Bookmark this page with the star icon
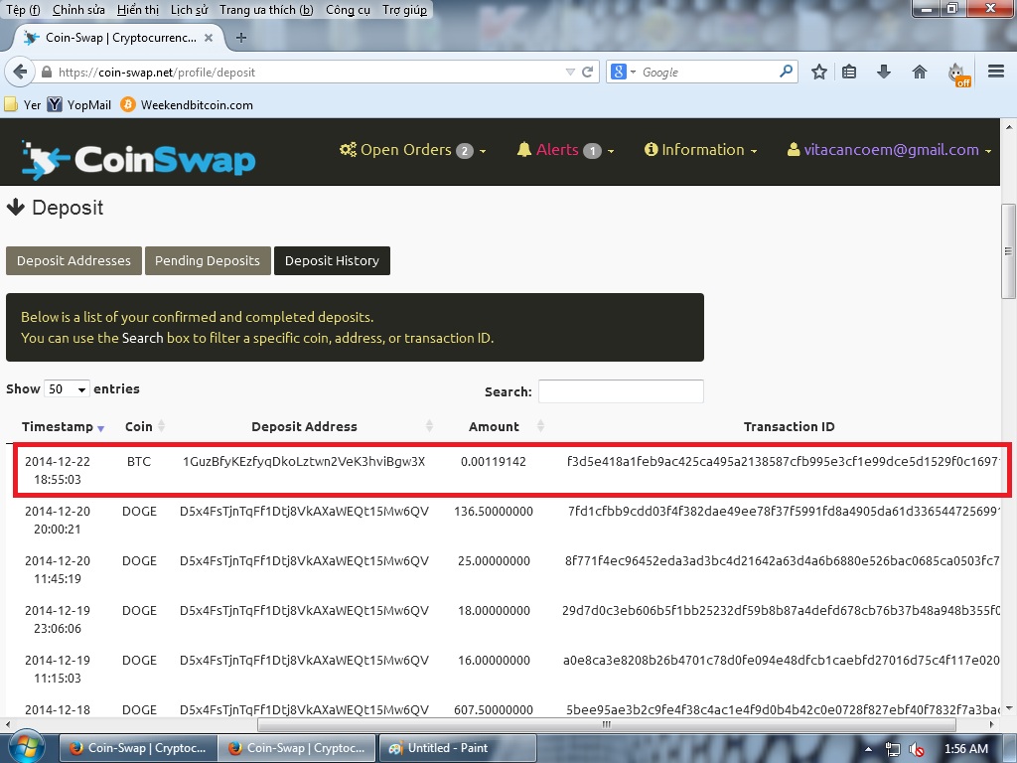The height and width of the screenshot is (763, 1017). tap(819, 72)
